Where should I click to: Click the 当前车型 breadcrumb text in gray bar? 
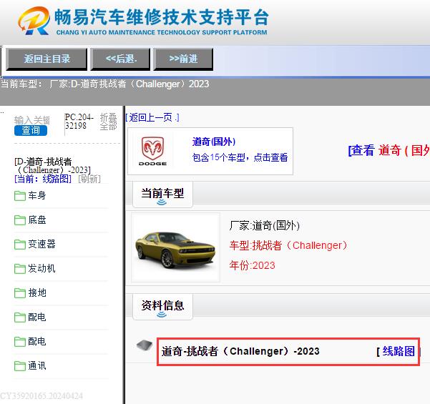coord(104,84)
